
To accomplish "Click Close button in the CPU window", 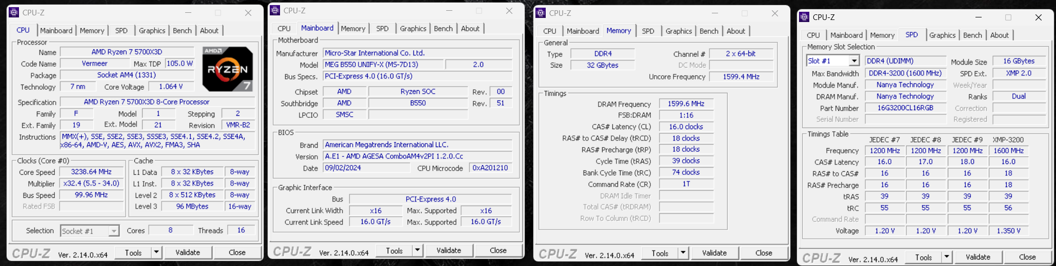I will tap(237, 252).
